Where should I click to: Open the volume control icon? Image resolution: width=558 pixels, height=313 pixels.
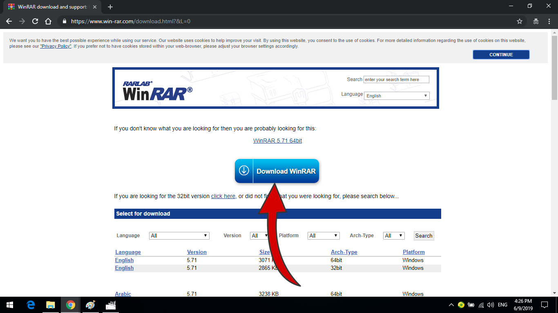click(x=491, y=305)
